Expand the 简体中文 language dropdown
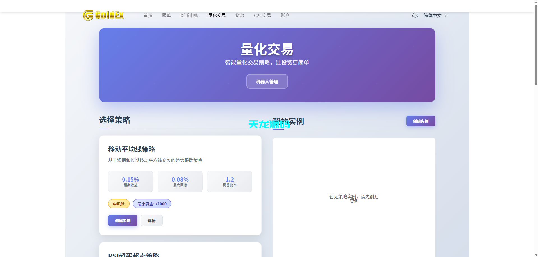The width and height of the screenshot is (538, 257). (x=433, y=15)
